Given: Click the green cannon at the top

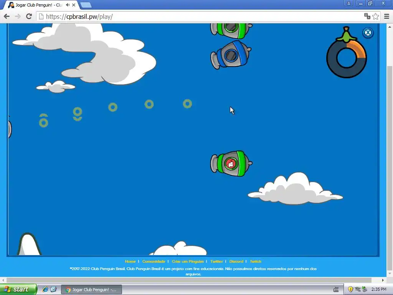Looking at the screenshot, I should tap(231, 30).
